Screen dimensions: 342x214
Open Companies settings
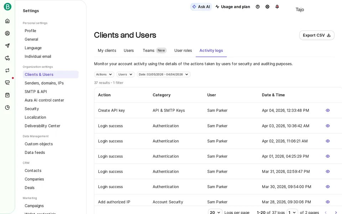coord(51,179)
